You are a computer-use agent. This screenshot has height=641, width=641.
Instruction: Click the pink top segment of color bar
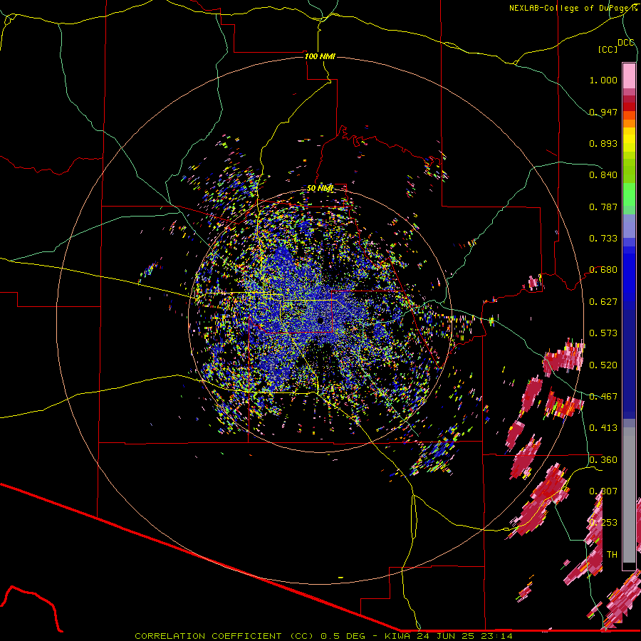pos(629,76)
